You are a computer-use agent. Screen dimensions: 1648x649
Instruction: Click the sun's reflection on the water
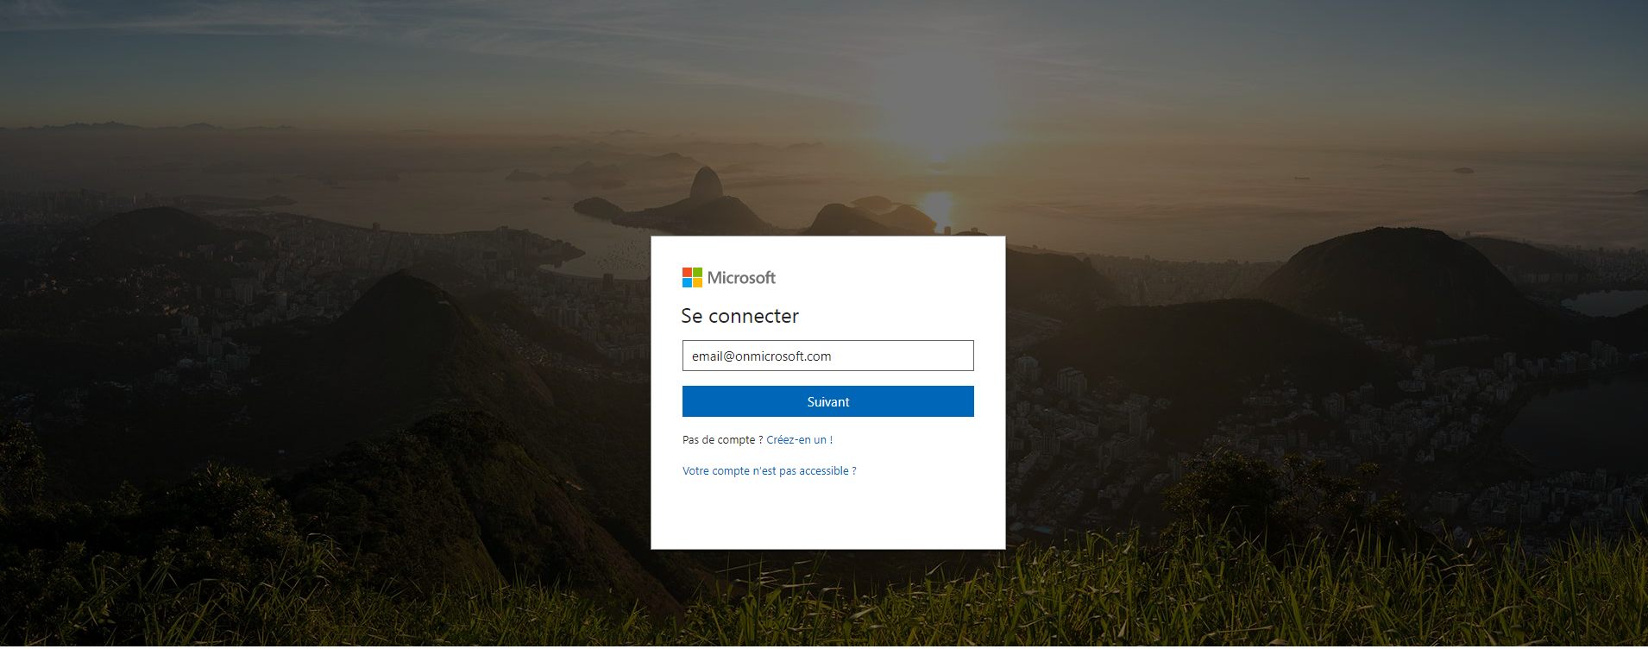[937, 209]
